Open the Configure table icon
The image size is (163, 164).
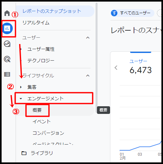[7, 74]
